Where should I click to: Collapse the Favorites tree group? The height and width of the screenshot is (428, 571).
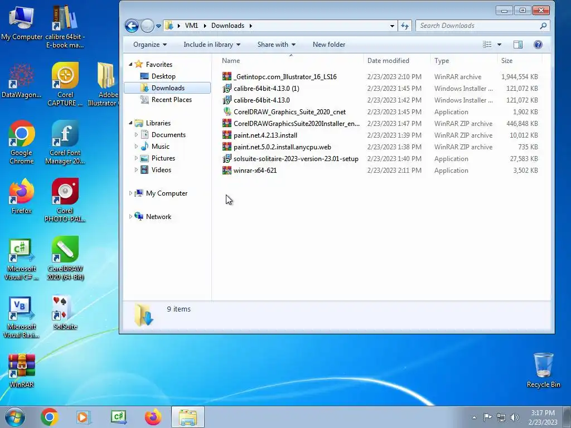pyautogui.click(x=130, y=65)
